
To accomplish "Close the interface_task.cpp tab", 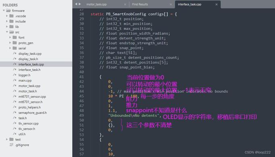I will (x=217, y=4).
